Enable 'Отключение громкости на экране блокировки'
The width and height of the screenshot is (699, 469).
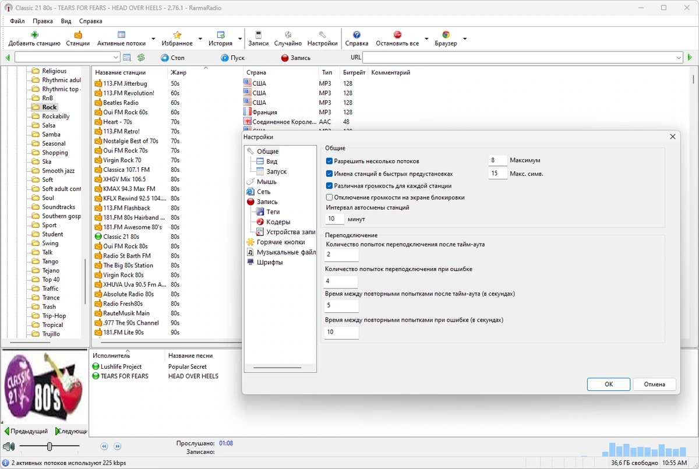[329, 198]
